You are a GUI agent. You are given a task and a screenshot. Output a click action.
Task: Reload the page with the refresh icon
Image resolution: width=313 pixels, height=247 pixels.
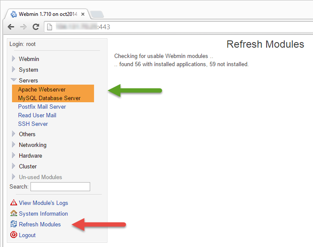tap(36, 27)
